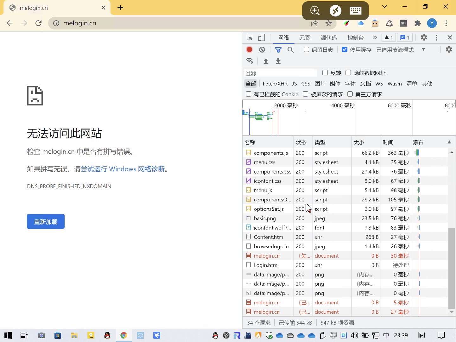Toggle the network filter funnel icon
The width and height of the screenshot is (456, 342).
[x=278, y=50]
